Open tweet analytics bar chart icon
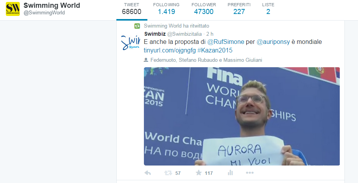 pos(230,173)
